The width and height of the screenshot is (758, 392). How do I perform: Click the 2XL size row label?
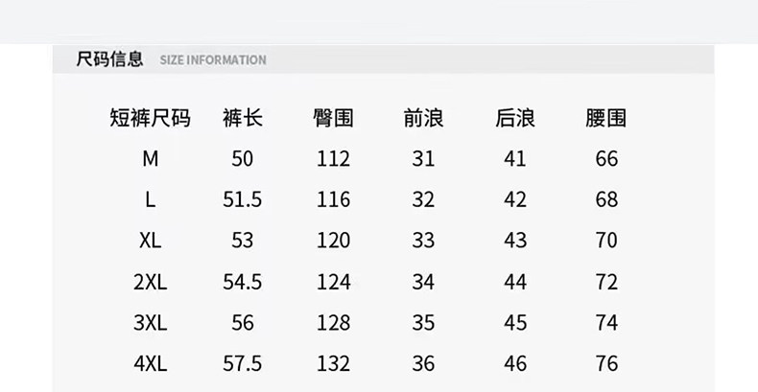(150, 283)
